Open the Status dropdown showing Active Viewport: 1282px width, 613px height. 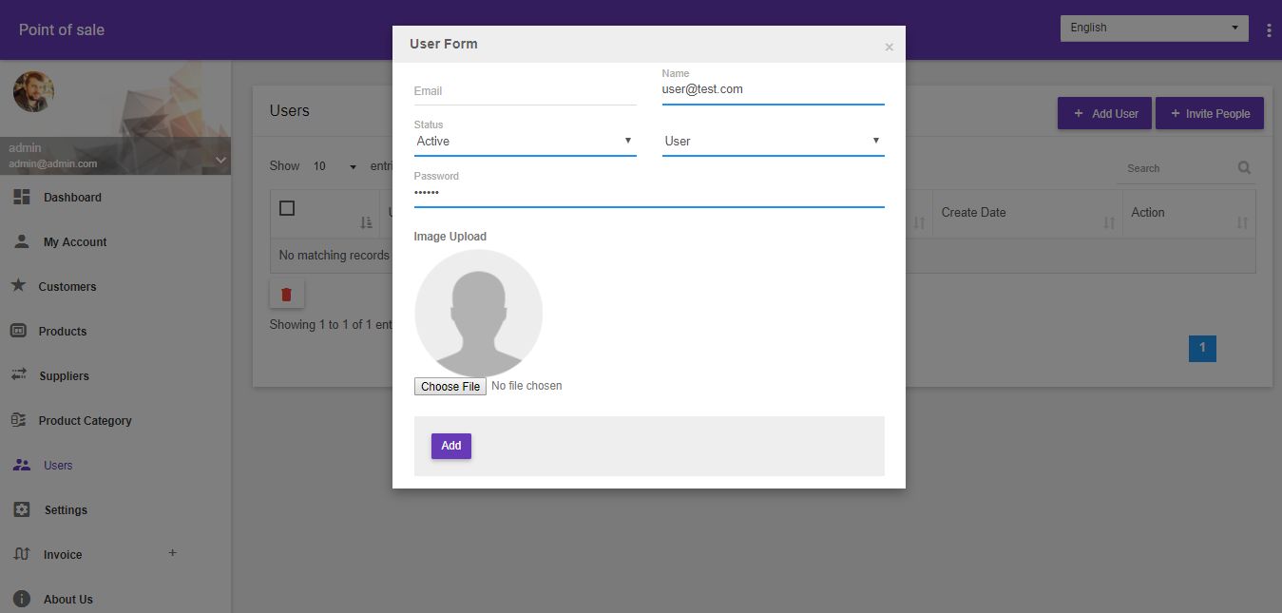click(x=526, y=141)
